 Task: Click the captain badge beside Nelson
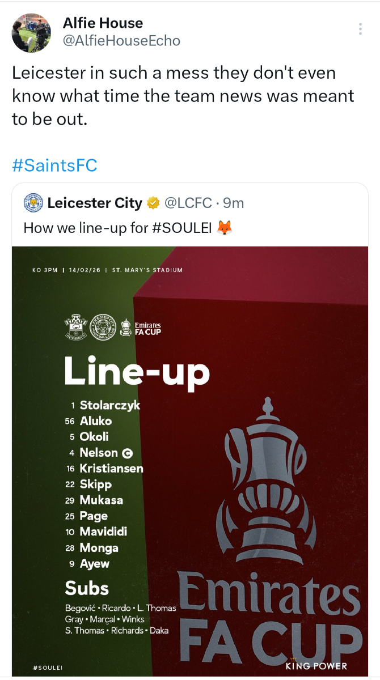[128, 453]
